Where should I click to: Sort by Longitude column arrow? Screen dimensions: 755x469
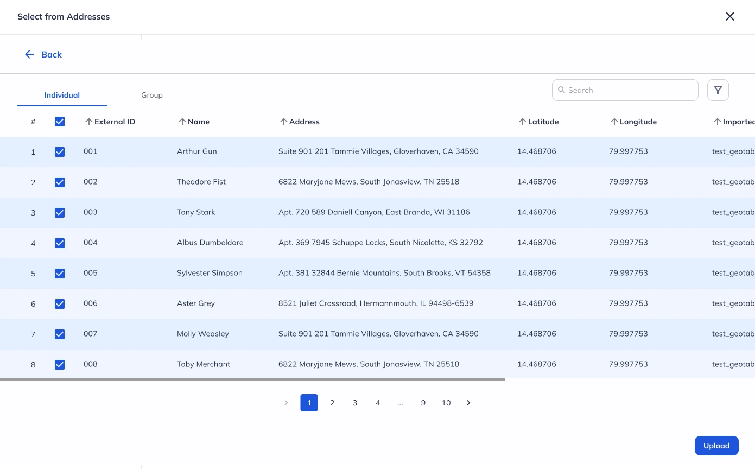pos(614,122)
